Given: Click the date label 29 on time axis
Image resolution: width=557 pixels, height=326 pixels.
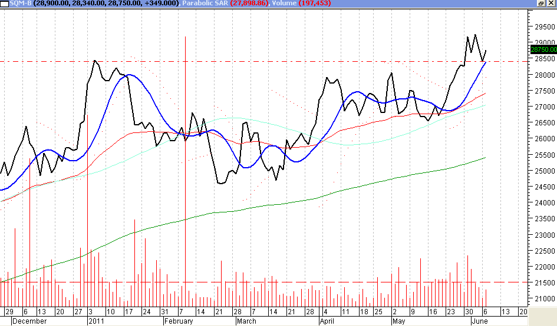Looking at the screenshot, I should click(x=9, y=312).
